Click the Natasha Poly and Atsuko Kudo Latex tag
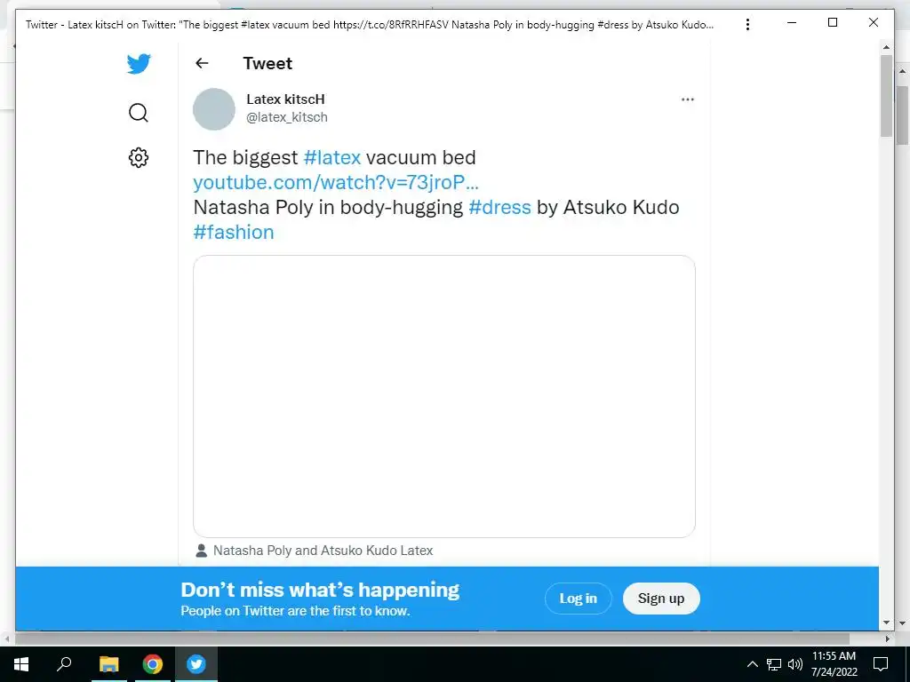The height and width of the screenshot is (682, 910). (x=323, y=551)
